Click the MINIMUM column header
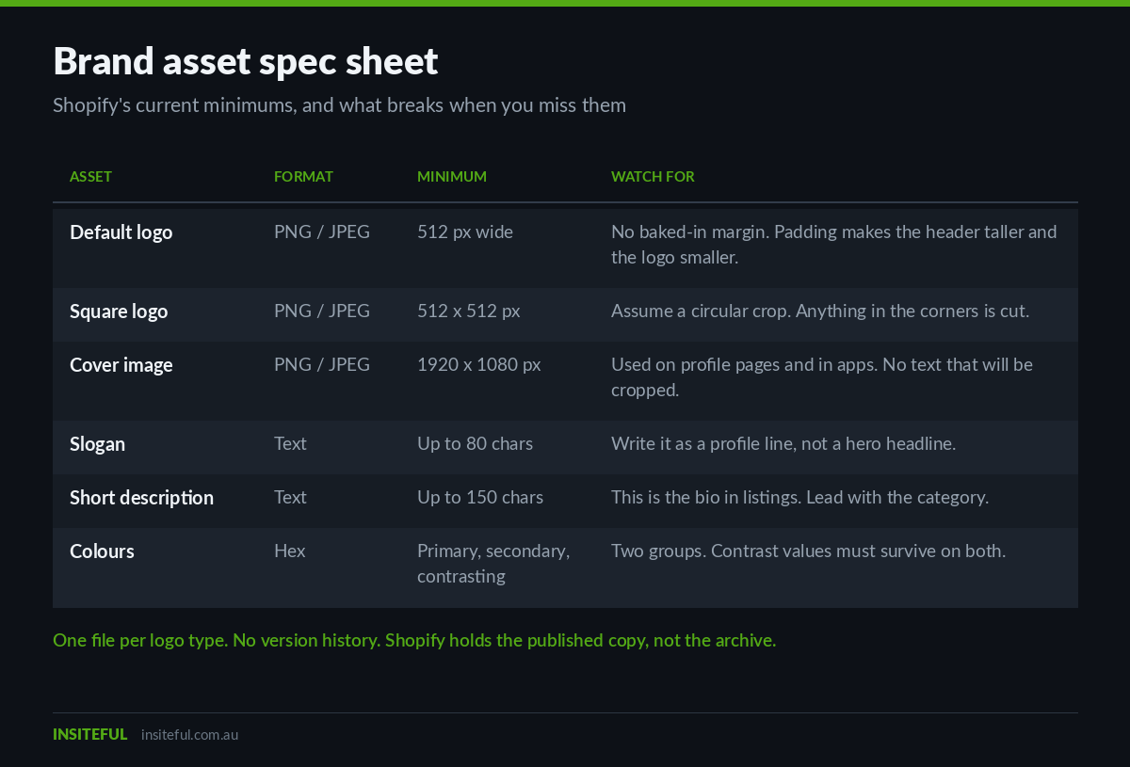This screenshot has width=1130, height=767. pyautogui.click(x=452, y=177)
